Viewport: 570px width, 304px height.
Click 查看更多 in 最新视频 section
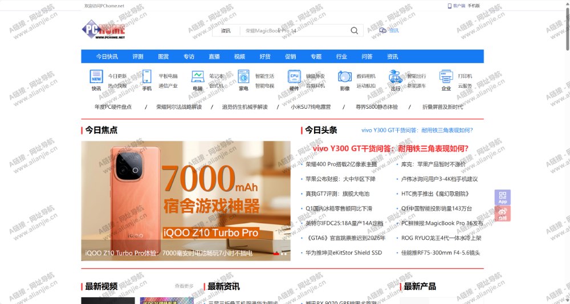point(184,286)
